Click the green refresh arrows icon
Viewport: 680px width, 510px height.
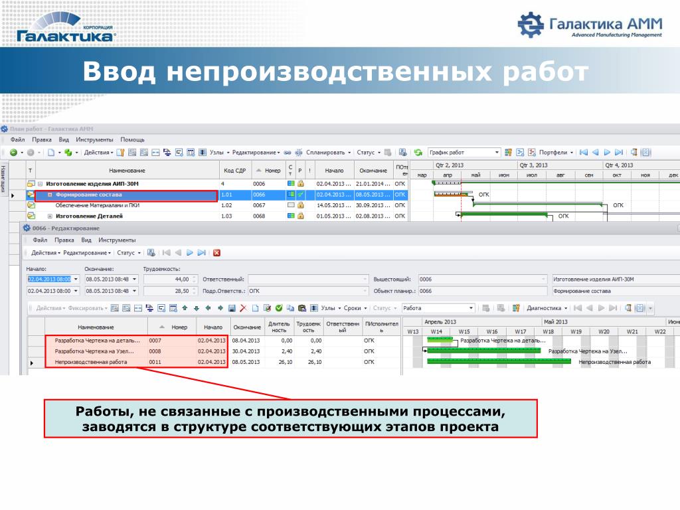418,153
